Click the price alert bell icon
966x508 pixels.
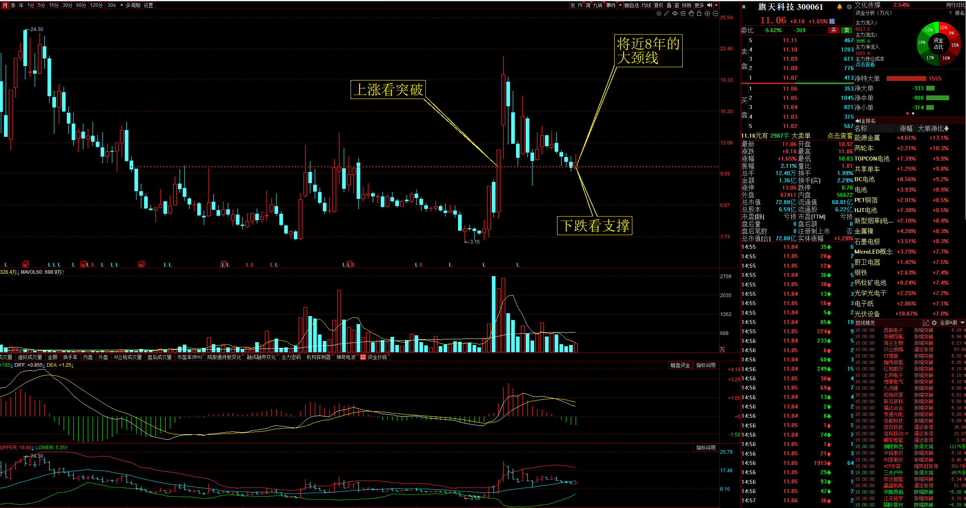[x=839, y=7]
